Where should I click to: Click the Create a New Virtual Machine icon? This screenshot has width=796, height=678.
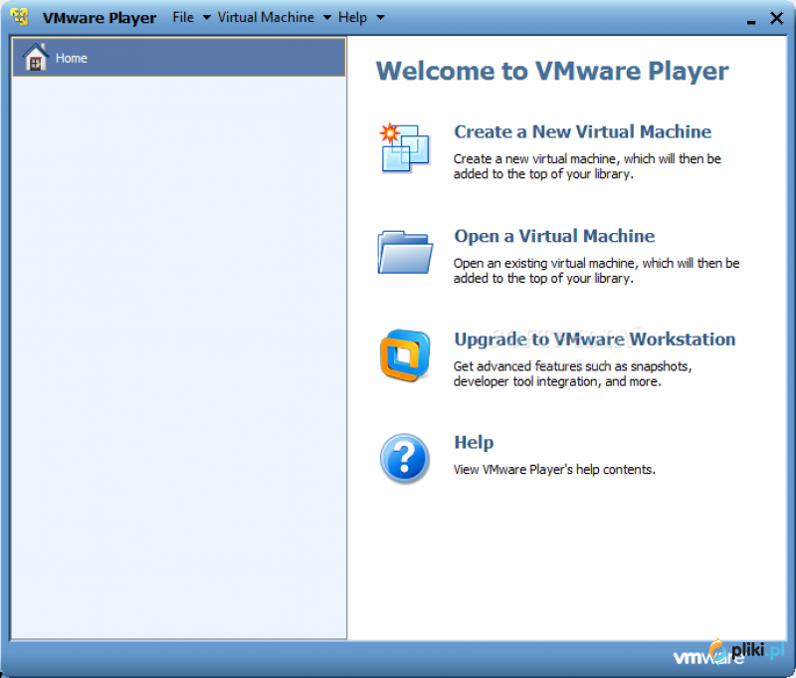coord(405,147)
